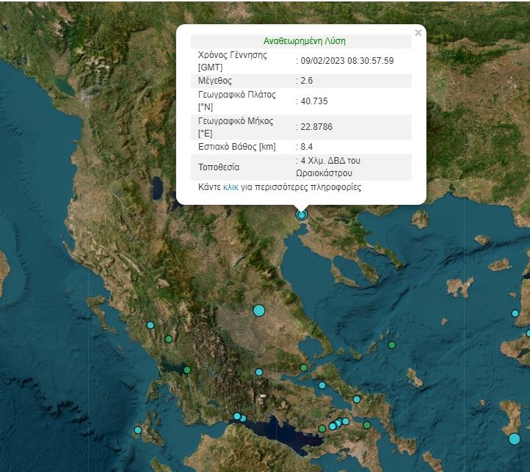Select the small cyan marker directly south of the large Thessaly marker
Image resolution: width=530 pixels, height=472 pixels.
click(259, 372)
